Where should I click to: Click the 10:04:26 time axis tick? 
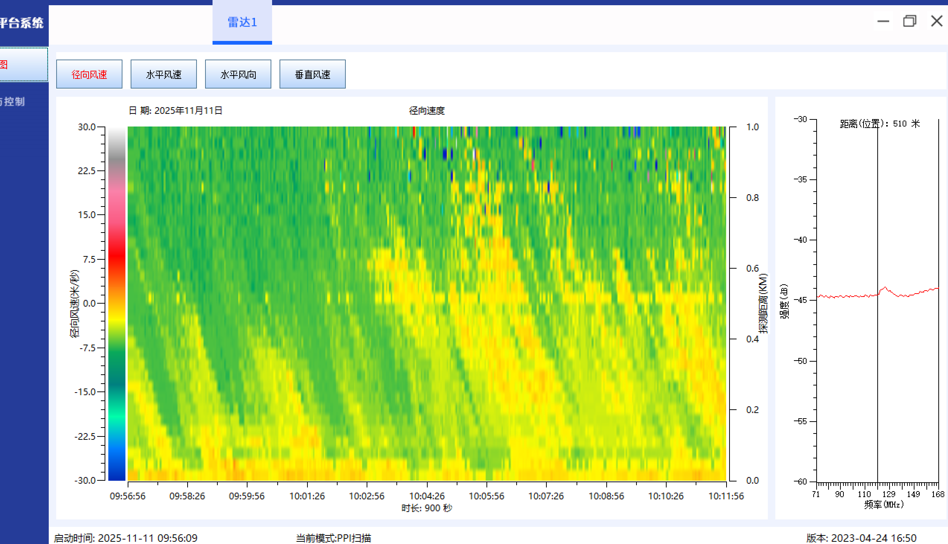click(x=427, y=496)
